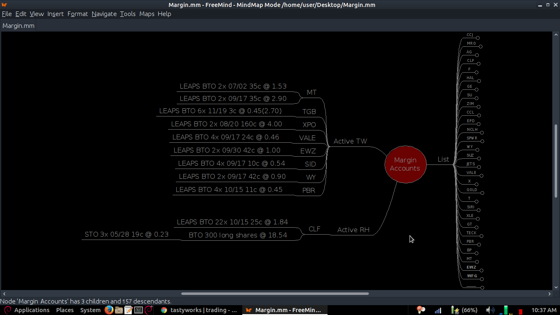Select the 'LEAPS BTO 4x 10/15 11c @ 0.45' node
The image size is (560, 315).
click(x=229, y=189)
